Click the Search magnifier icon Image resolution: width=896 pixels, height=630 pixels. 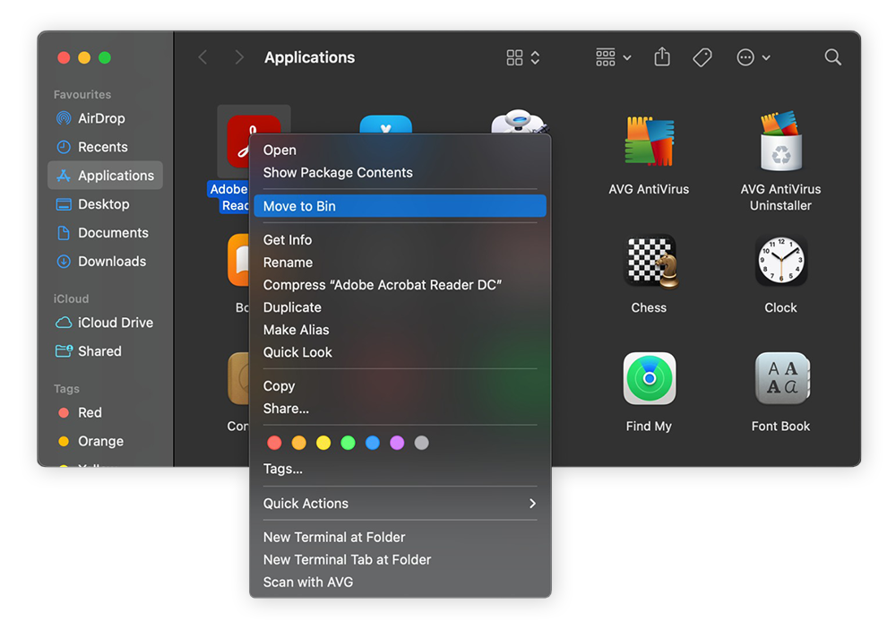pyautogui.click(x=832, y=57)
